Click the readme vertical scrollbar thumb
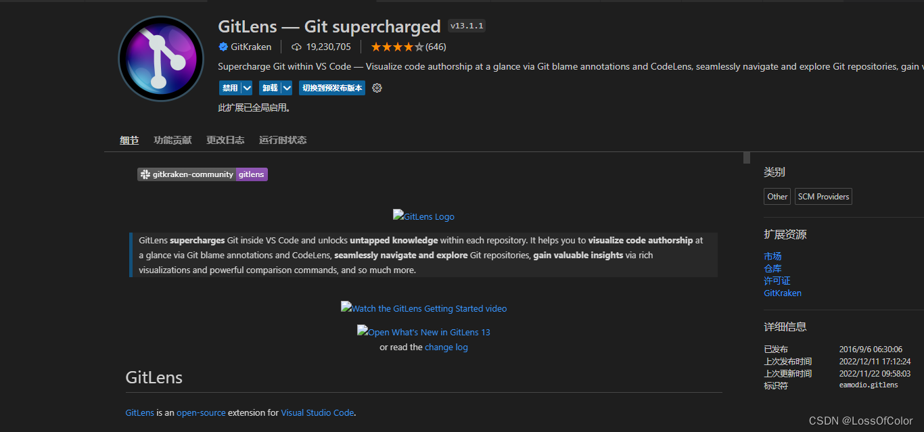Viewport: 924px width, 432px height. pyautogui.click(x=747, y=158)
